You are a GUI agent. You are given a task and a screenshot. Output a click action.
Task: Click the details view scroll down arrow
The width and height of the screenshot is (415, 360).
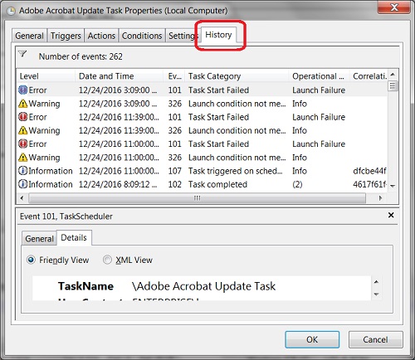pos(376,294)
